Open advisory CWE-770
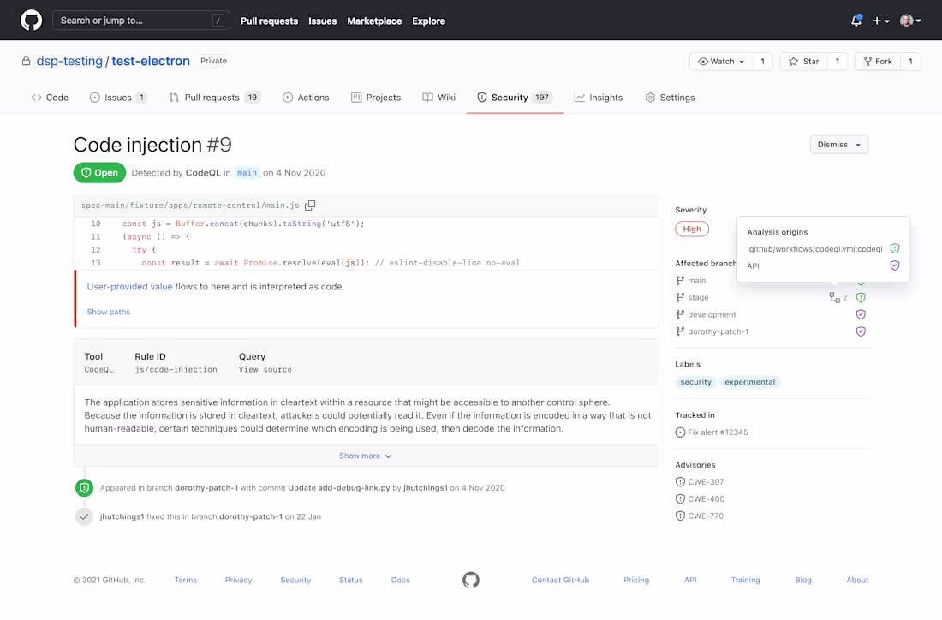This screenshot has height=620, width=942. click(700, 516)
